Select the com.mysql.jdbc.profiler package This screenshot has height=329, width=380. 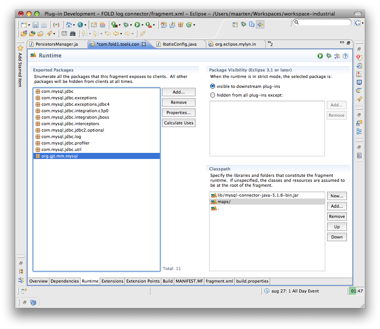tap(97, 143)
